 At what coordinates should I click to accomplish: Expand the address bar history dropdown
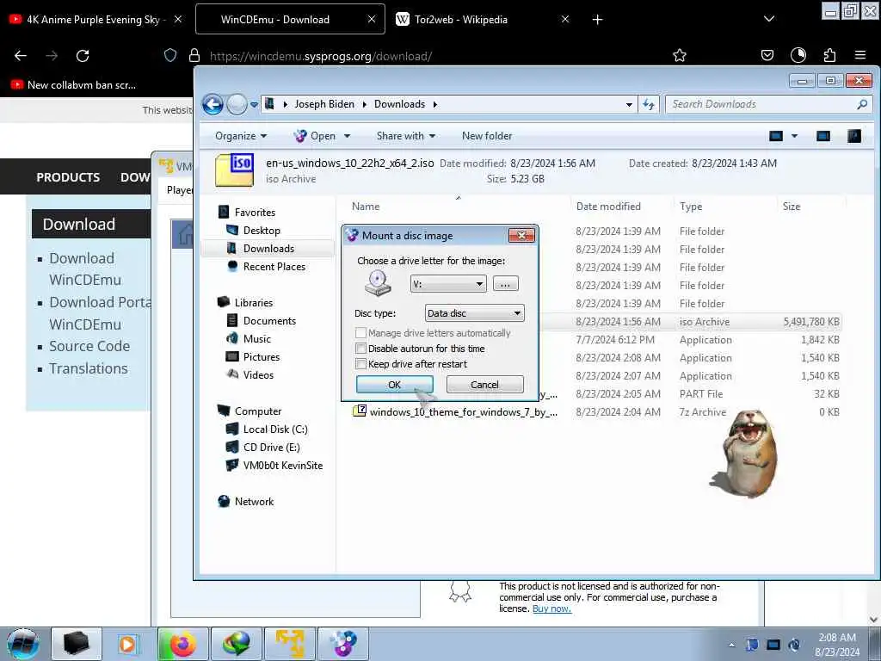pos(629,104)
